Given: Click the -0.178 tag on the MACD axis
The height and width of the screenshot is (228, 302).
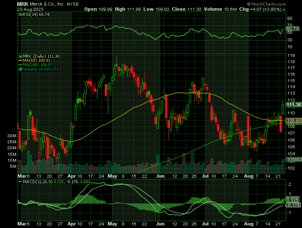Looking at the screenshot, I should tap(293, 205).
